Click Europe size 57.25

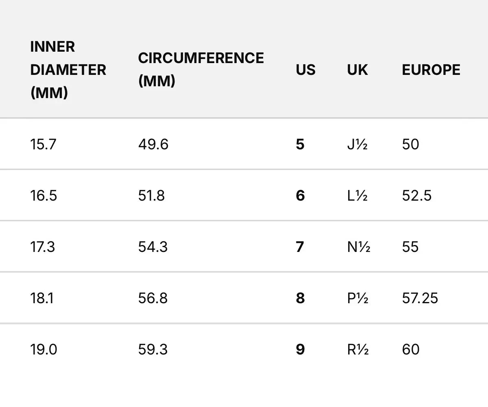click(420, 298)
